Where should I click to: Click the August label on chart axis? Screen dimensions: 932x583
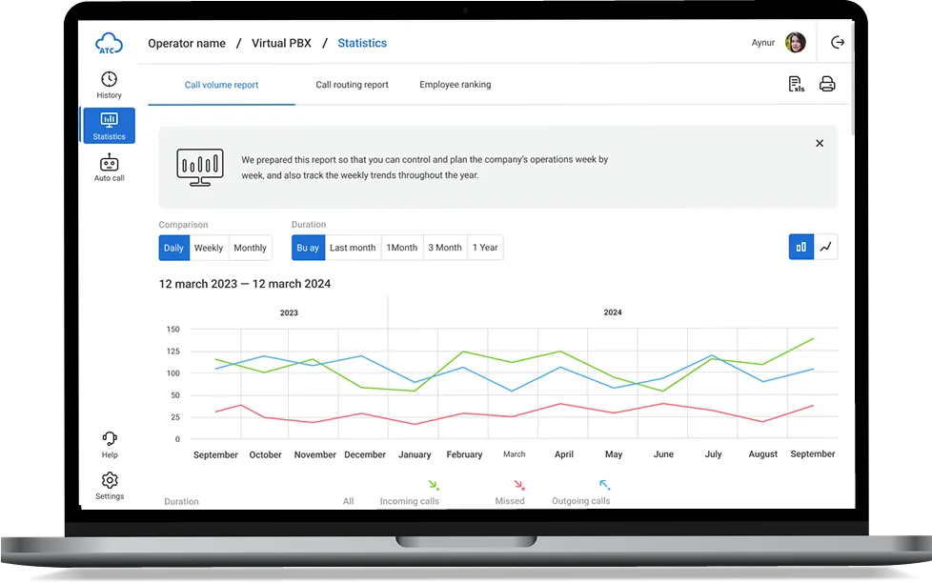762,454
